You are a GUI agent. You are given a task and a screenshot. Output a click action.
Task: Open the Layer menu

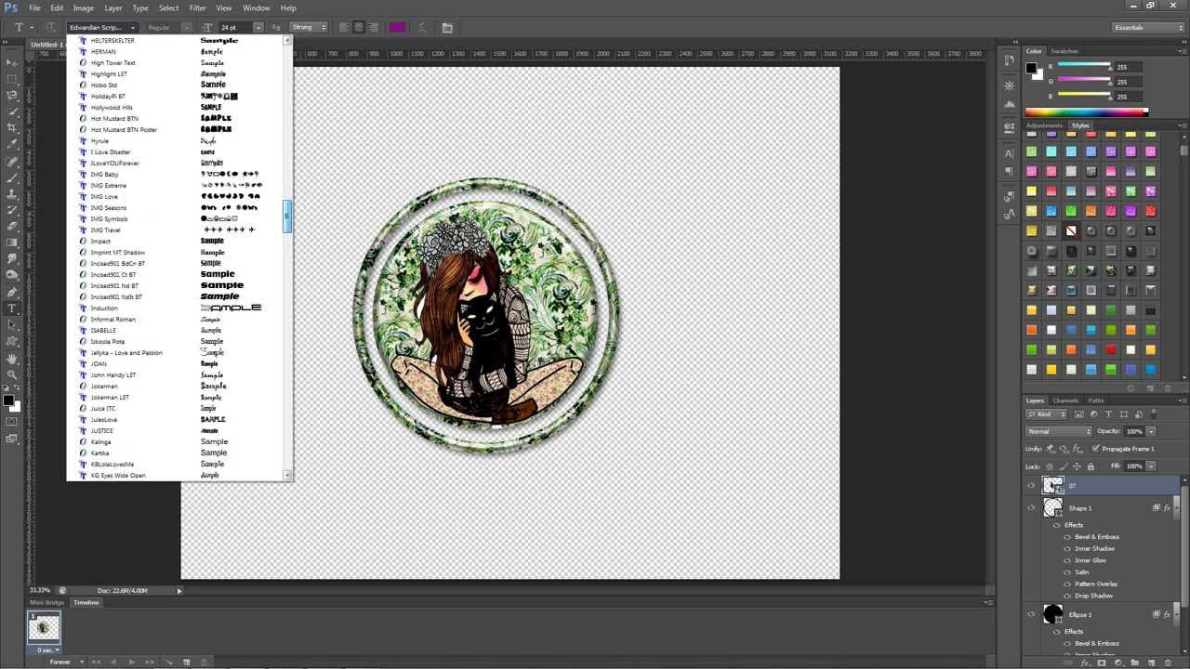coord(112,7)
